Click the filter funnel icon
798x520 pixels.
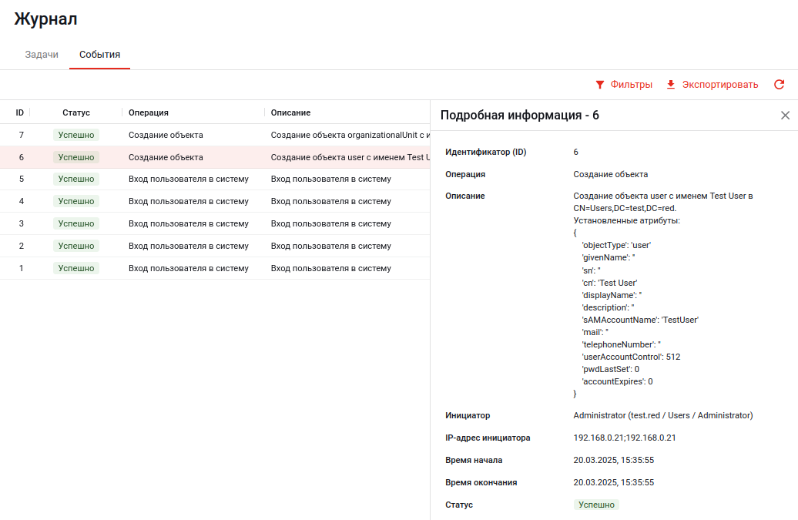pos(600,85)
